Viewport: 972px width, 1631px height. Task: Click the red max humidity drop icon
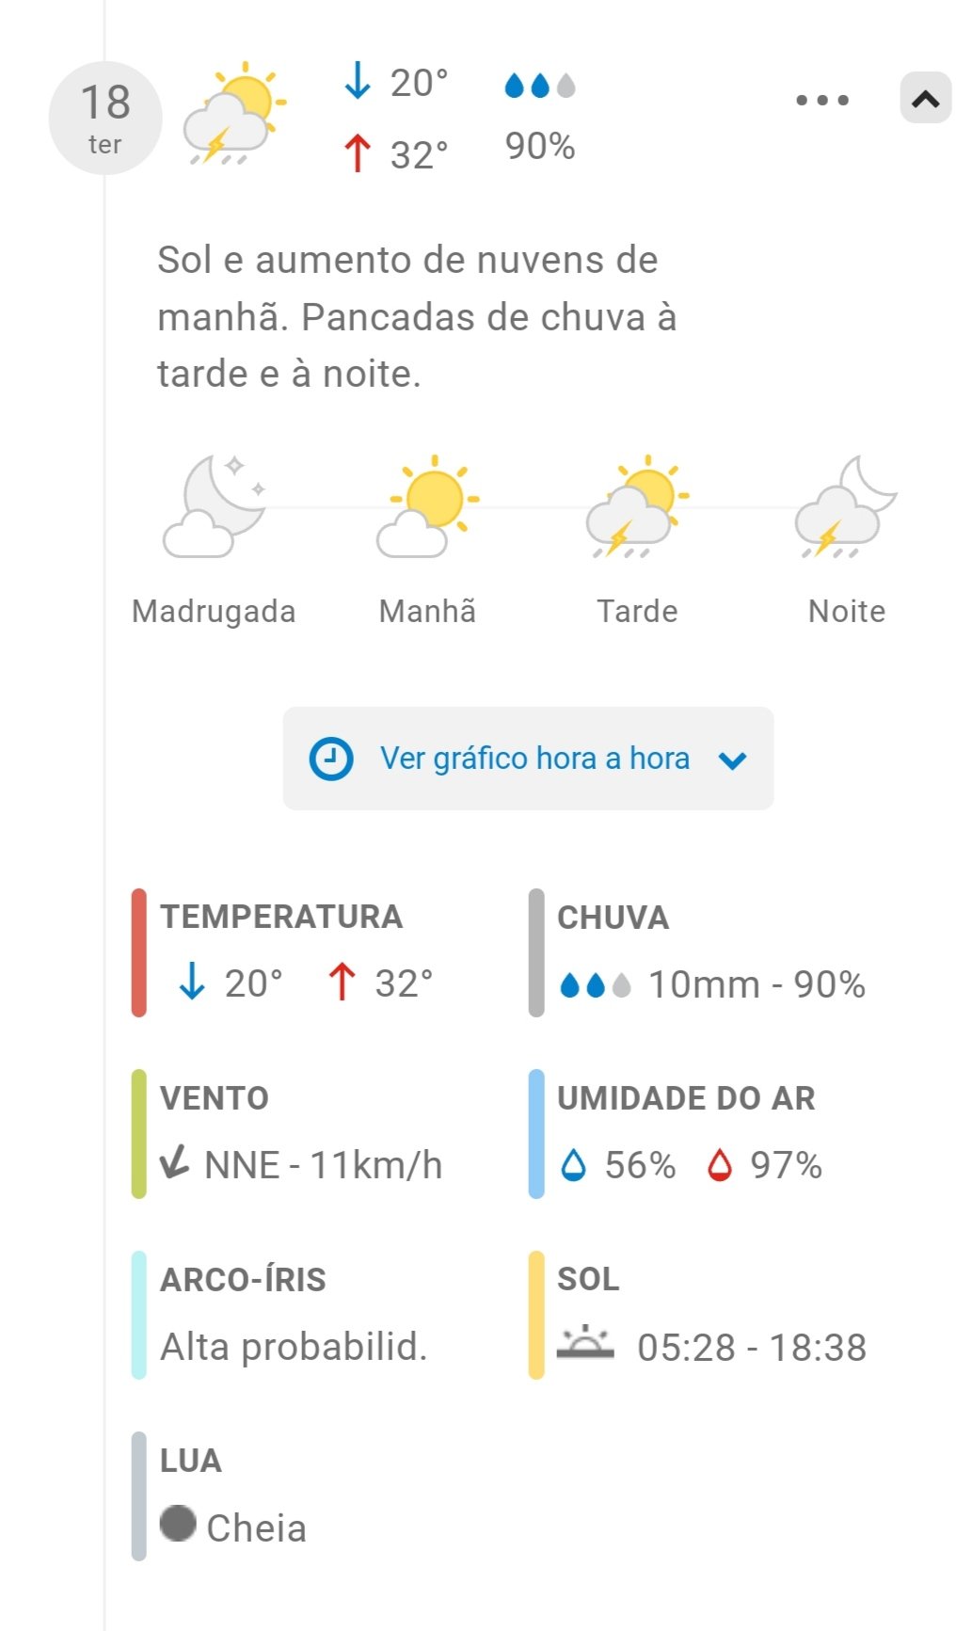pyautogui.click(x=720, y=1165)
